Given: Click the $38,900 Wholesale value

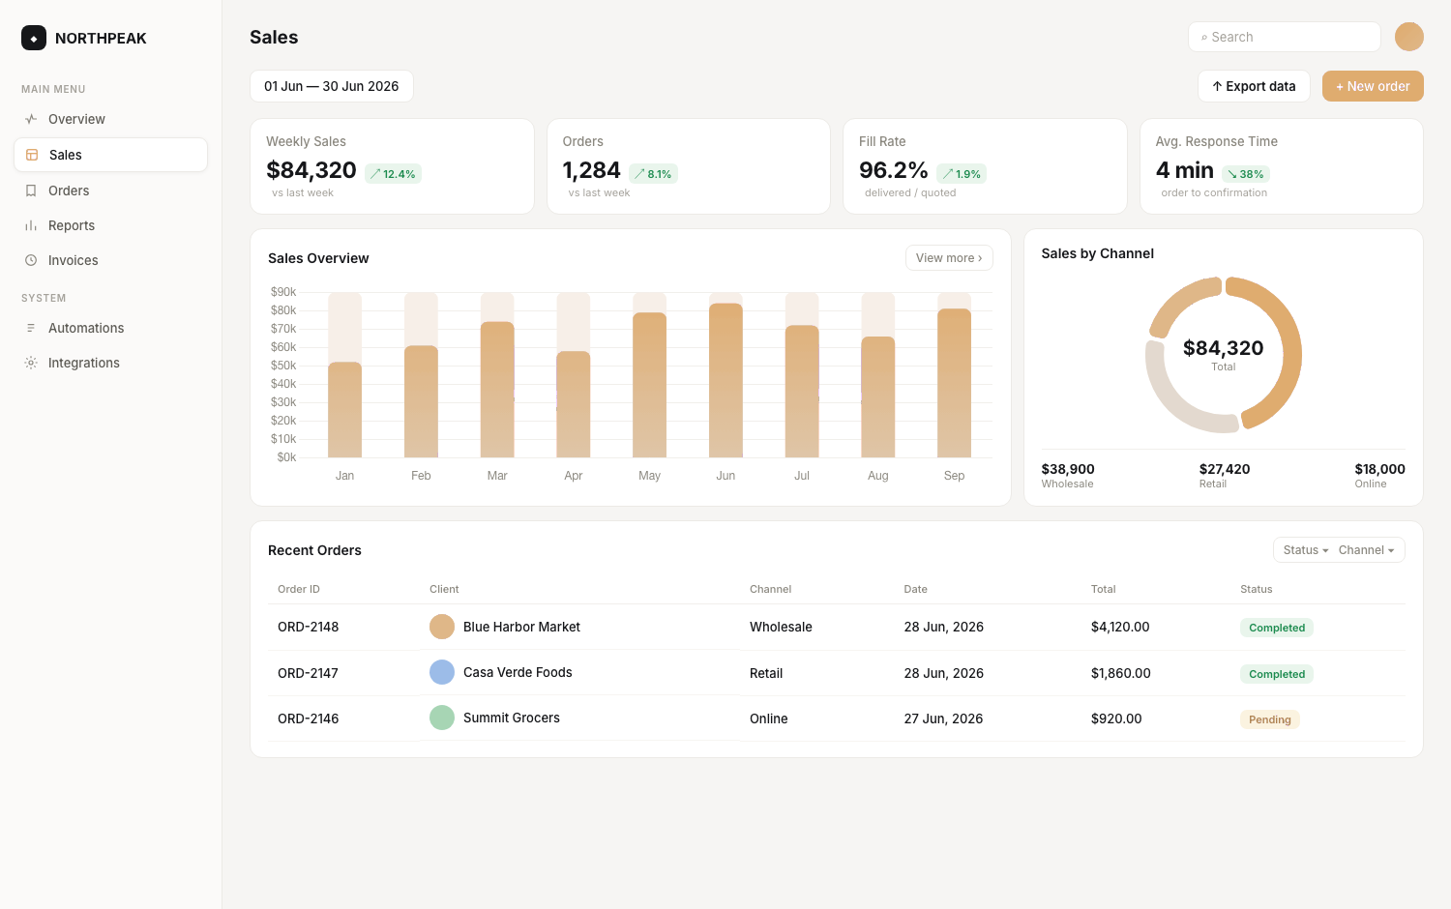Looking at the screenshot, I should tap(1068, 469).
